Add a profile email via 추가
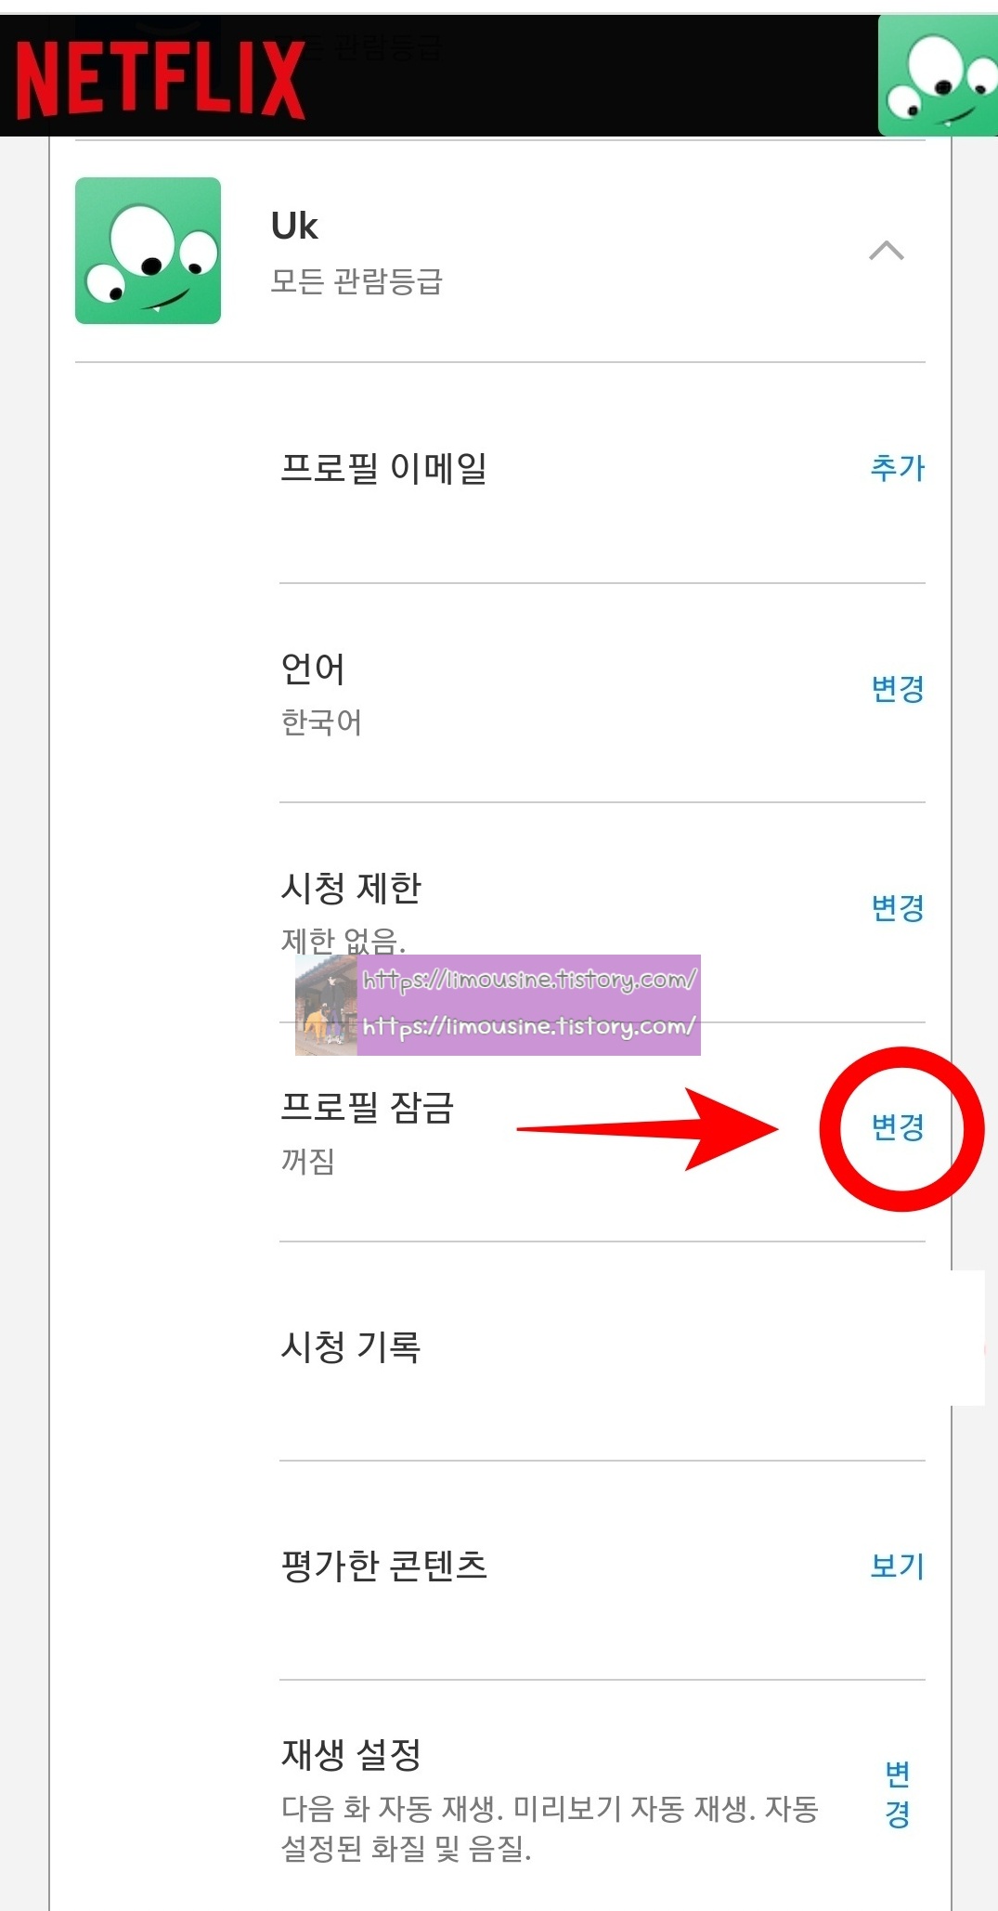The height and width of the screenshot is (1911, 998). (x=897, y=468)
